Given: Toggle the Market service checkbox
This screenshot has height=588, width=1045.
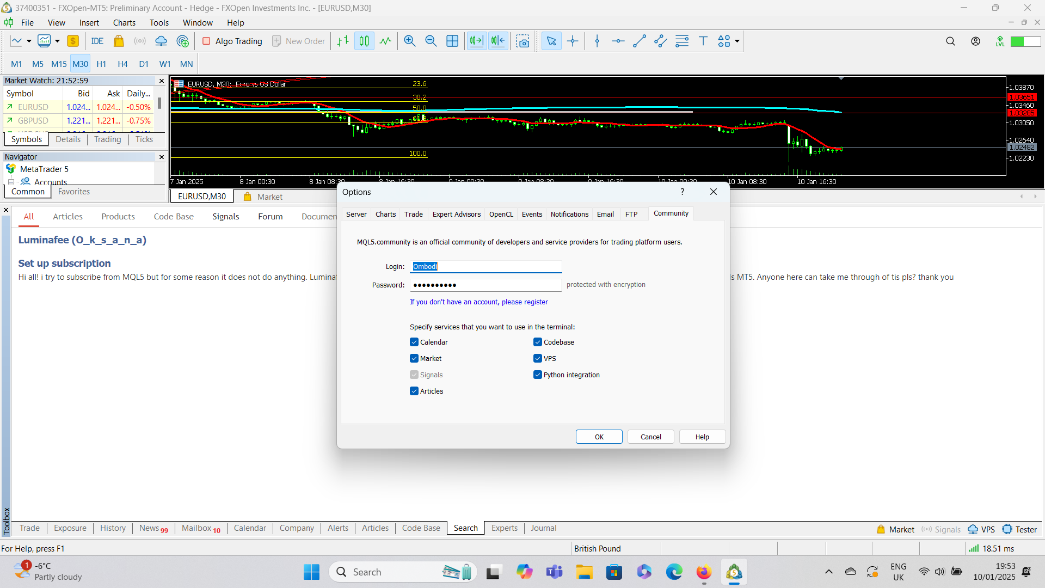Looking at the screenshot, I should coord(414,358).
